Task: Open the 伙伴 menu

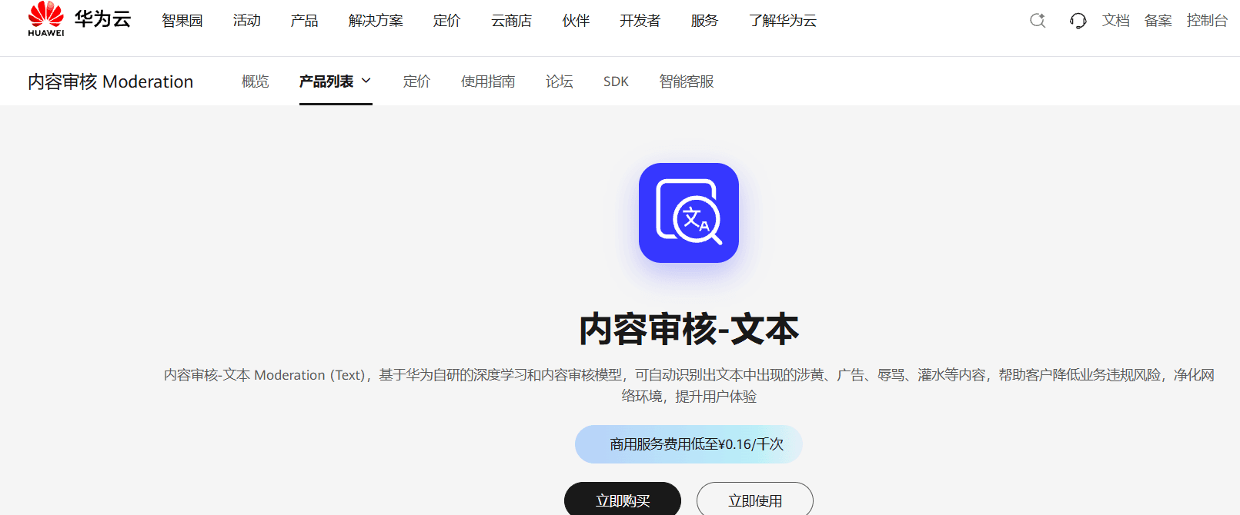Action: [x=576, y=21]
